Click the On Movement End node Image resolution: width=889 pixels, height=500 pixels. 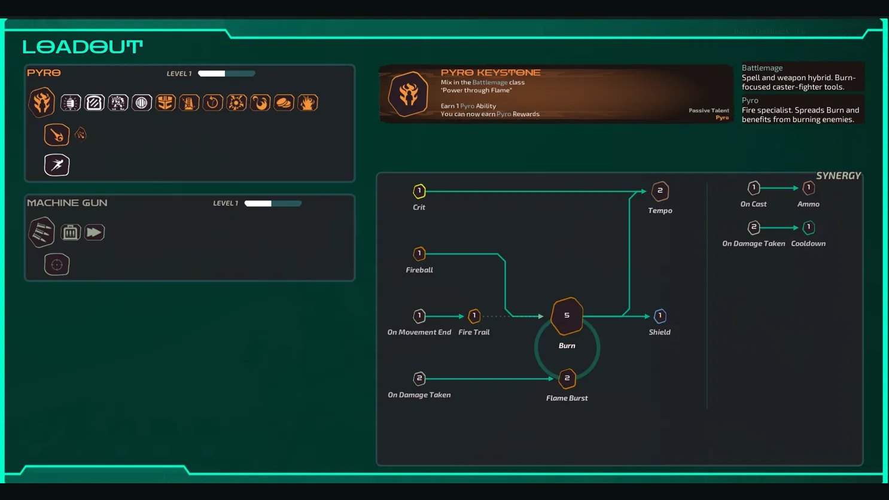click(x=419, y=316)
